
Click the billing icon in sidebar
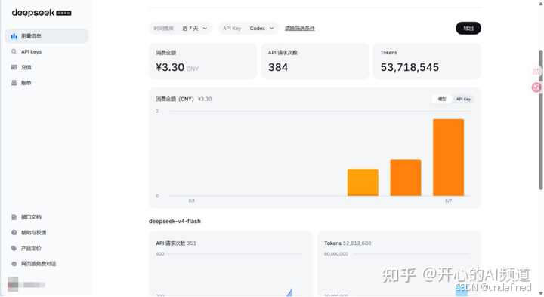click(x=14, y=83)
